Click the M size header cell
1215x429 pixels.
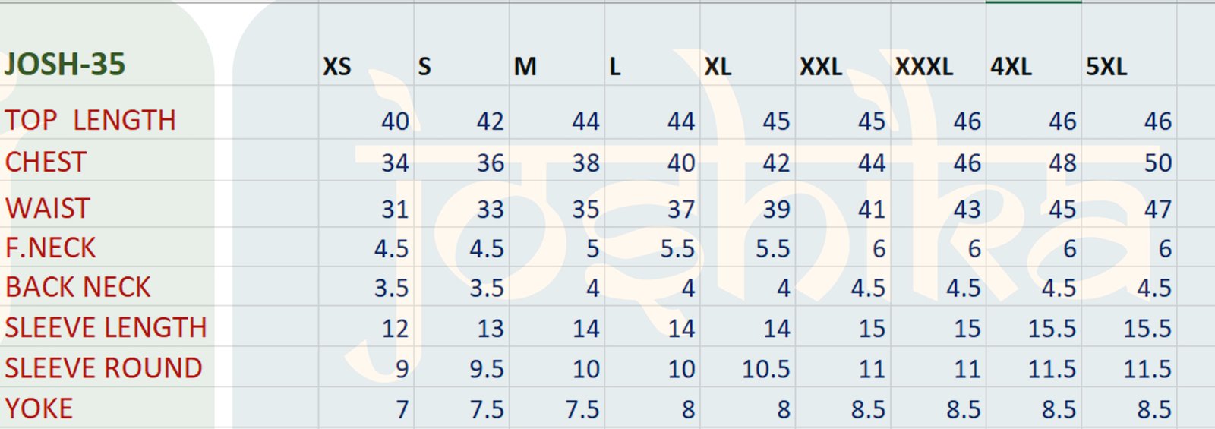point(525,67)
